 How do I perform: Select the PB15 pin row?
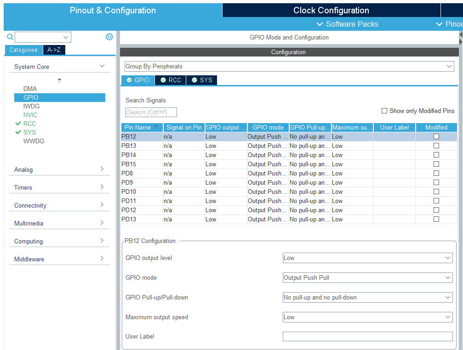click(289, 164)
